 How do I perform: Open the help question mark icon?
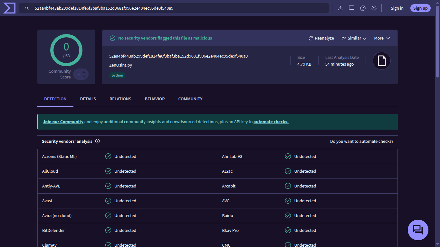363,8
